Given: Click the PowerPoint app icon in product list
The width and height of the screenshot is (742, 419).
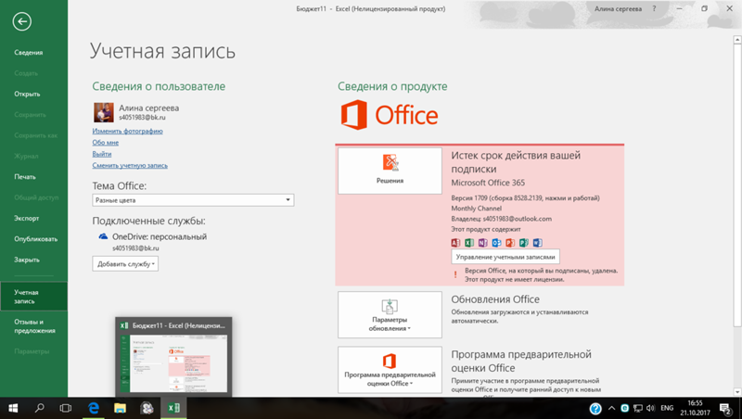Looking at the screenshot, I should pos(510,243).
